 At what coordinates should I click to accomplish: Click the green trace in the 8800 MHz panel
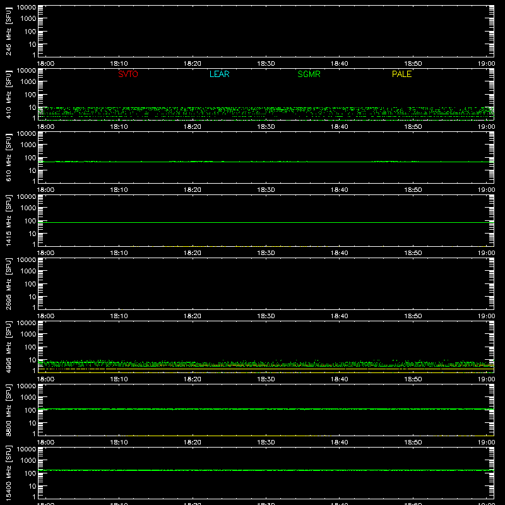tap(266, 409)
